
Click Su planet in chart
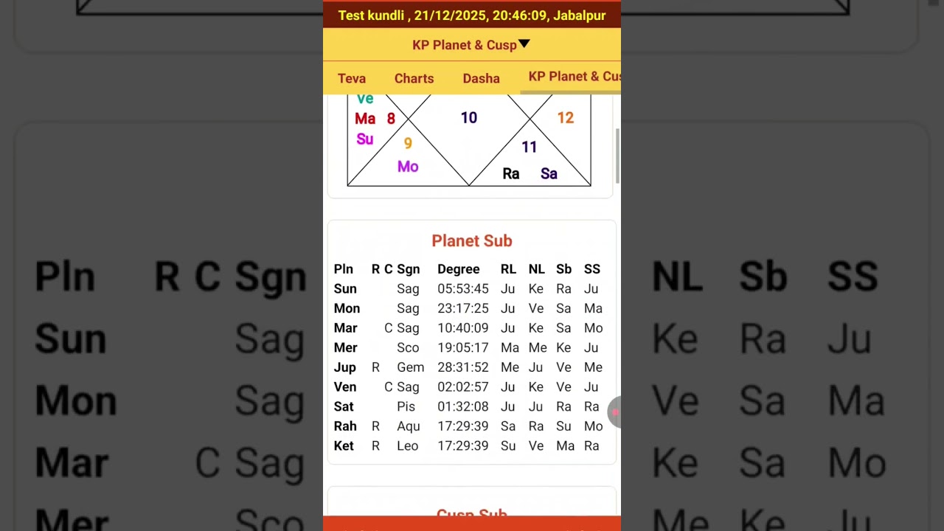(365, 139)
